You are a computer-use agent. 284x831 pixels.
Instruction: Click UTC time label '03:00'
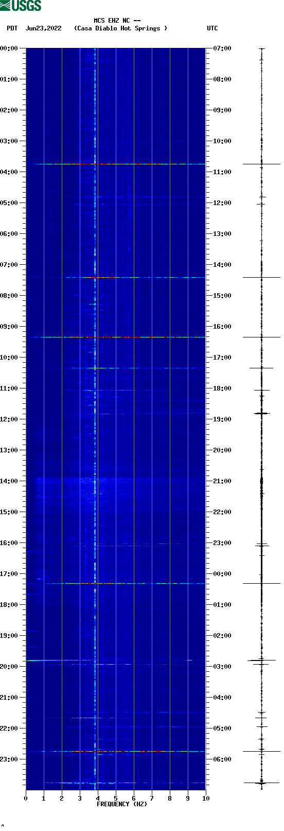coord(222,667)
